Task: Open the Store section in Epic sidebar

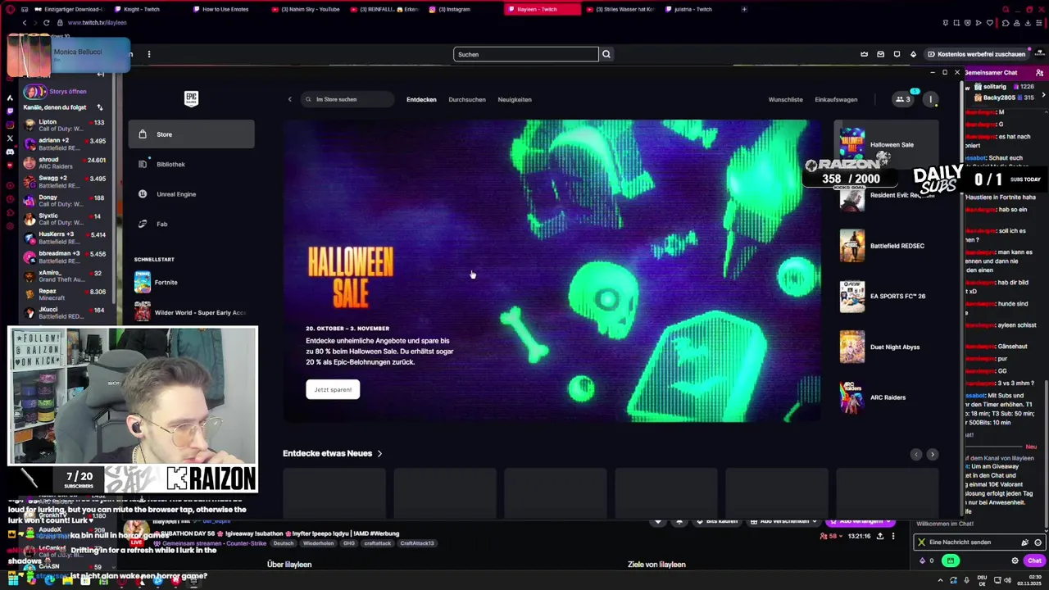Action: point(191,134)
